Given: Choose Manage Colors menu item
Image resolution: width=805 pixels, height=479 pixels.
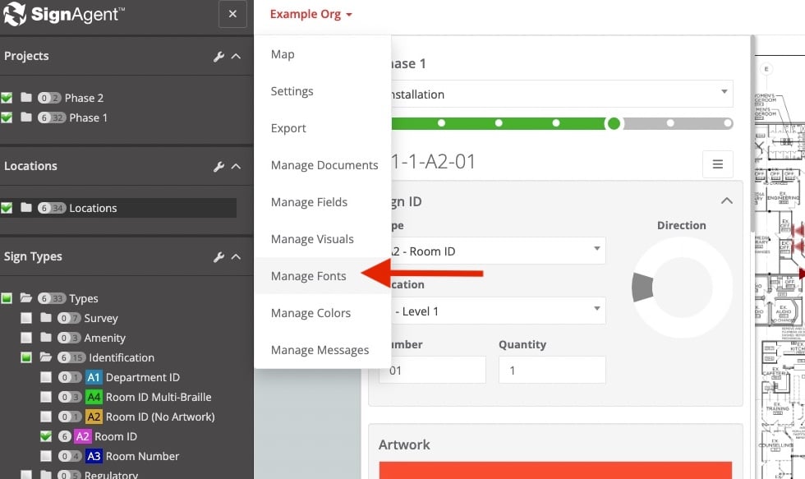Looking at the screenshot, I should pos(310,313).
